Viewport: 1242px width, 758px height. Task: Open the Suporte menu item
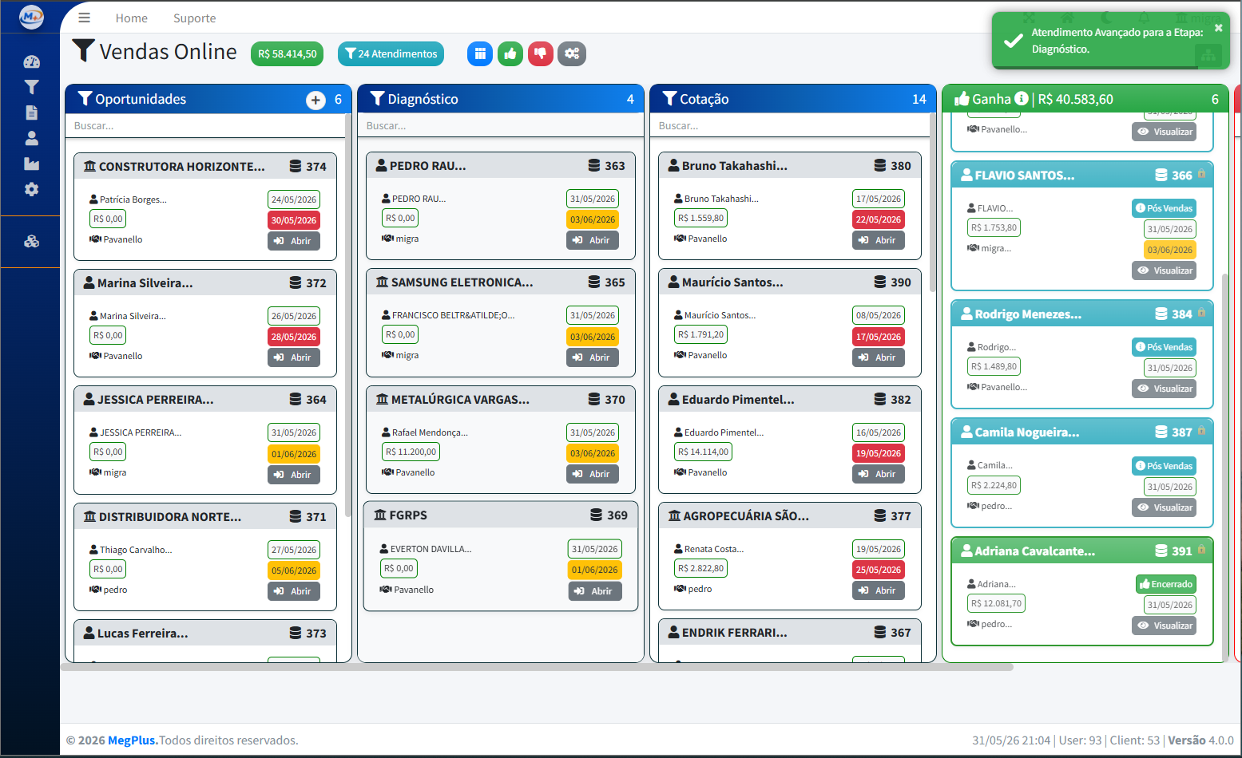click(x=194, y=18)
